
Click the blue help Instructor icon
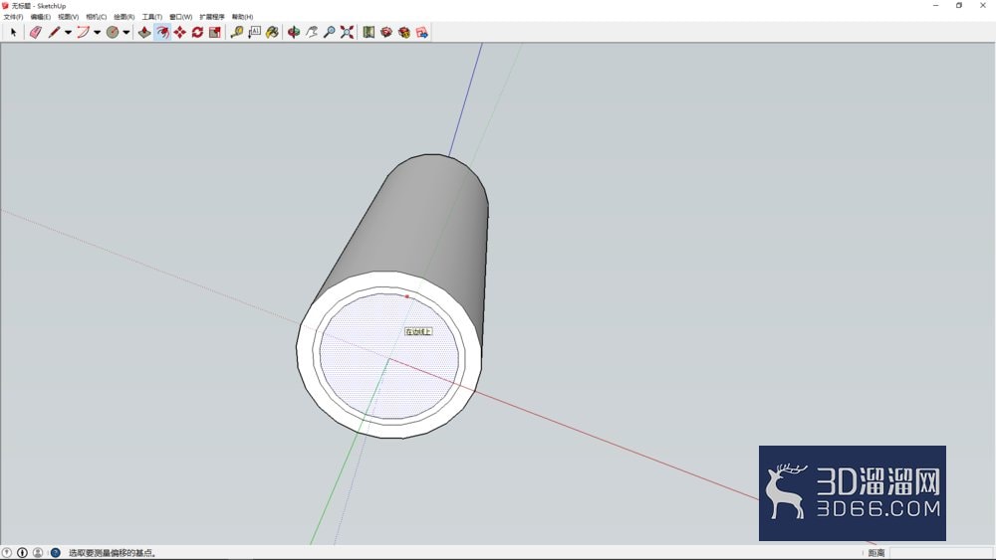[55, 553]
